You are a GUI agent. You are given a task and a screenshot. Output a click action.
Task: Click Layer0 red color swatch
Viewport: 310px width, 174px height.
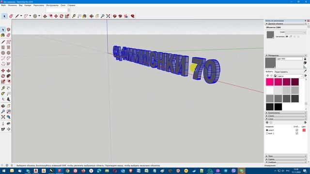coord(304,130)
